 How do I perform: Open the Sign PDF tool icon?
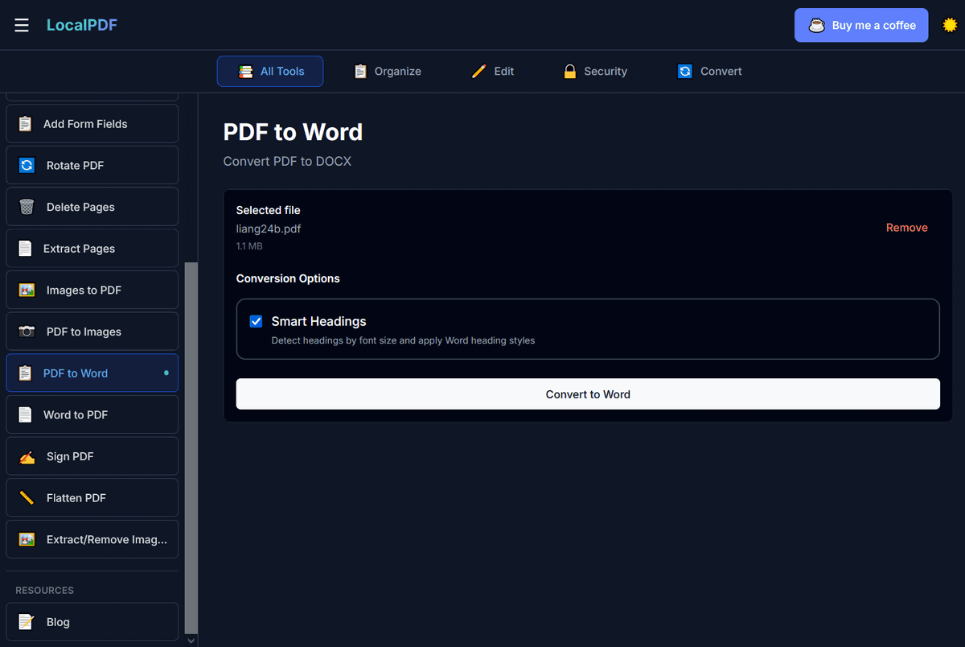[27, 456]
